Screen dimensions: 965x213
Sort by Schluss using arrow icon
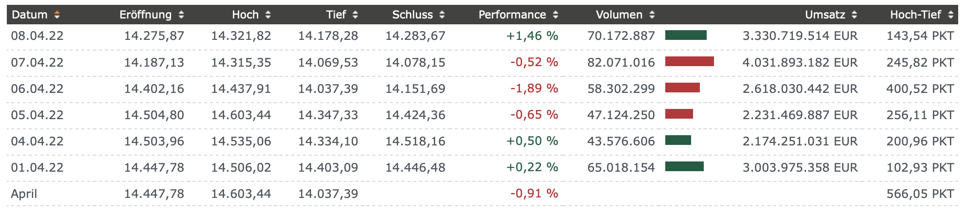click(442, 15)
